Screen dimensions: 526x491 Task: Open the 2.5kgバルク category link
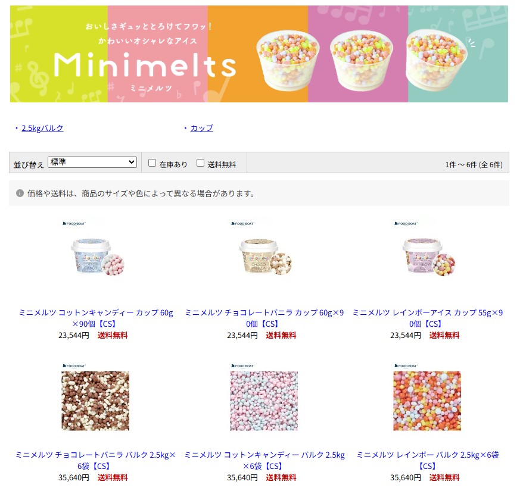(42, 128)
